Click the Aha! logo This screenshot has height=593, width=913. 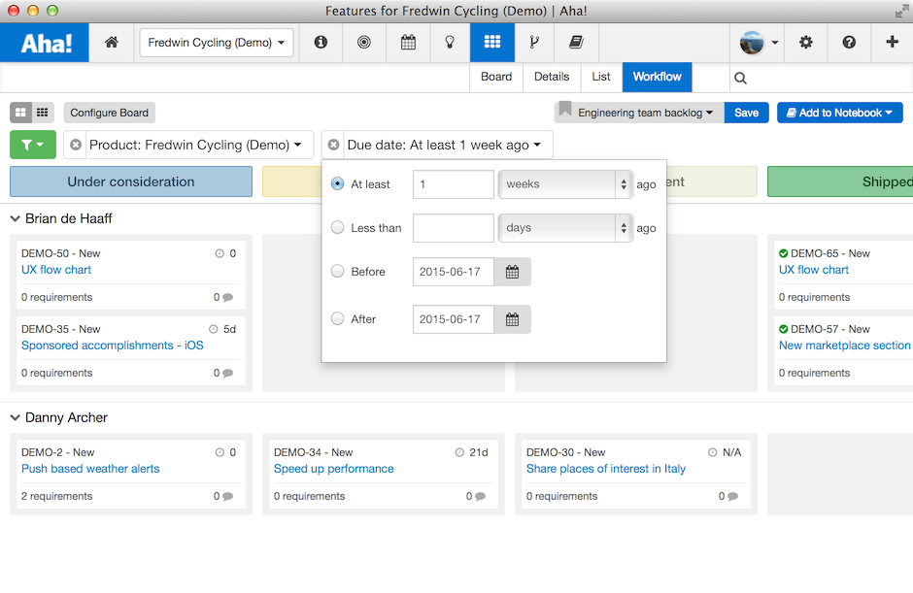(45, 43)
